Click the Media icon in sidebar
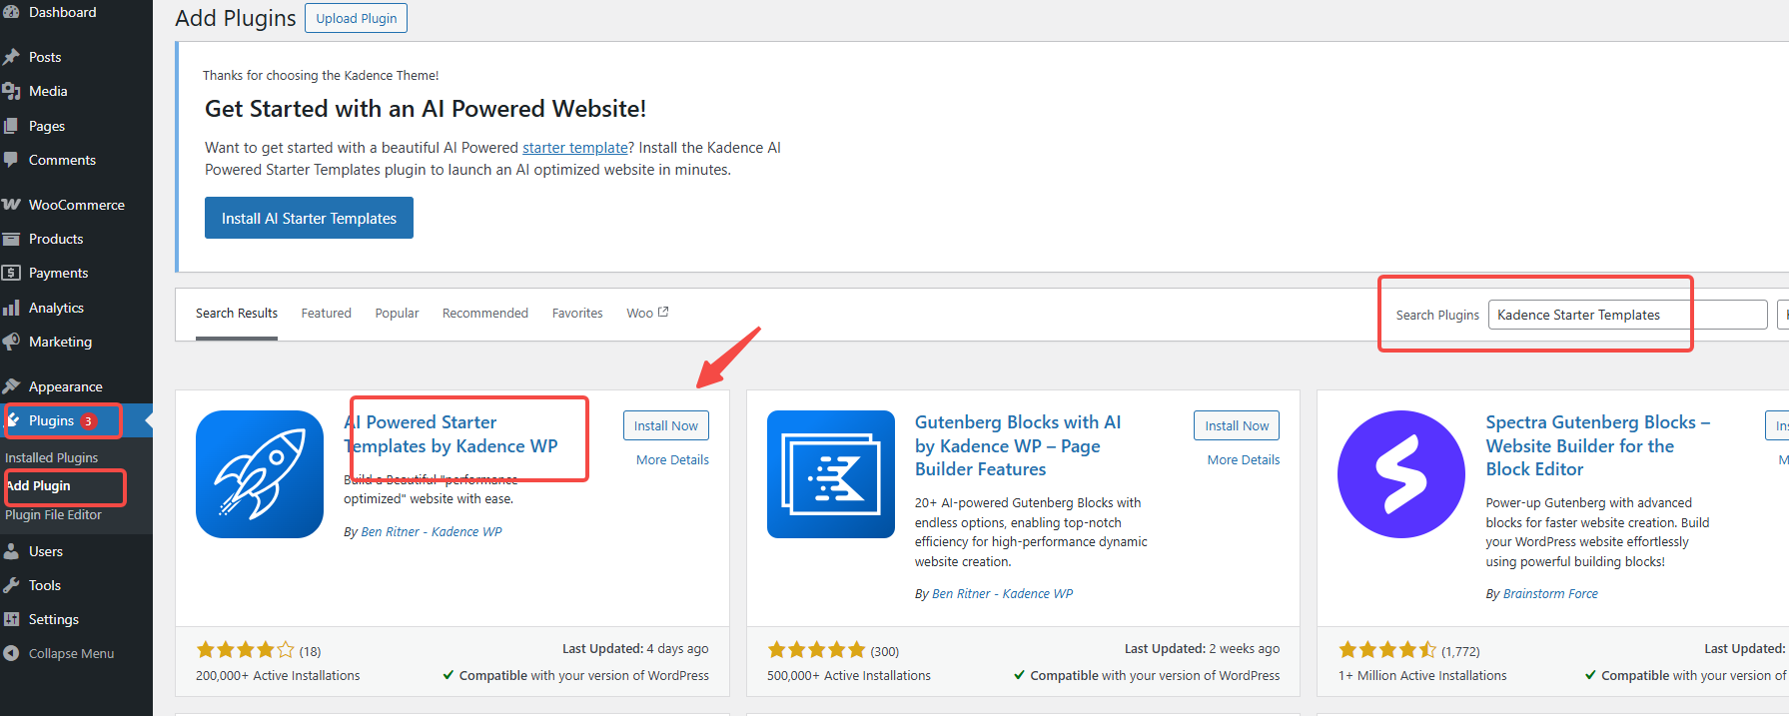This screenshot has height=716, width=1789. [x=11, y=91]
